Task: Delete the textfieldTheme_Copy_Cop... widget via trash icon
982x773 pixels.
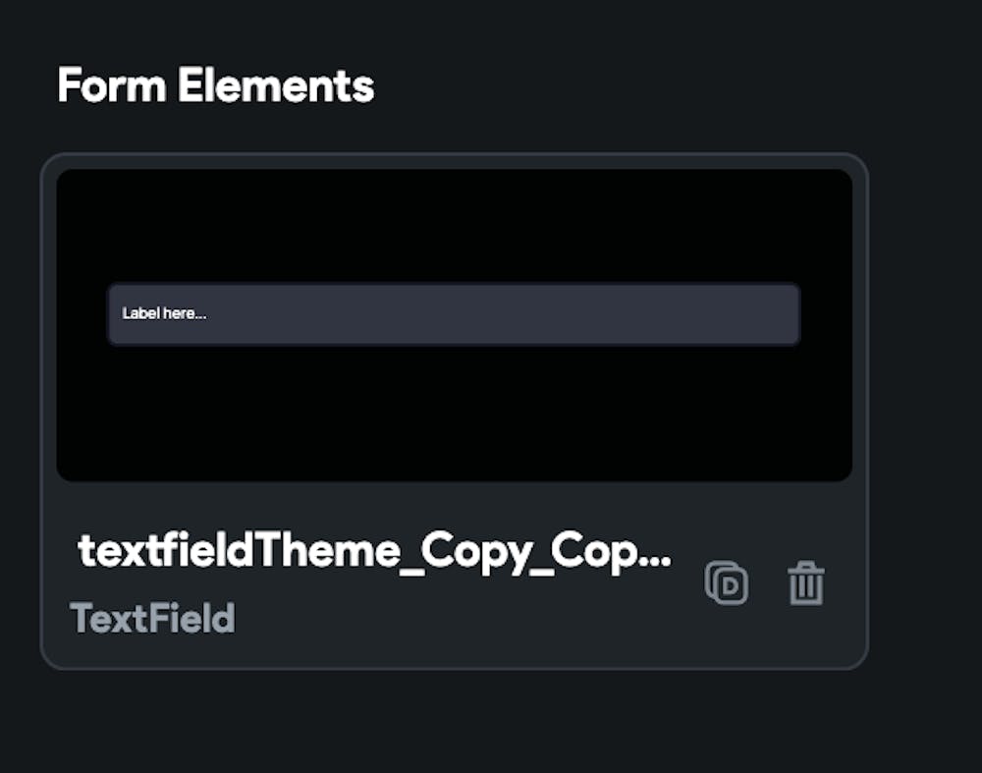Action: coord(806,583)
